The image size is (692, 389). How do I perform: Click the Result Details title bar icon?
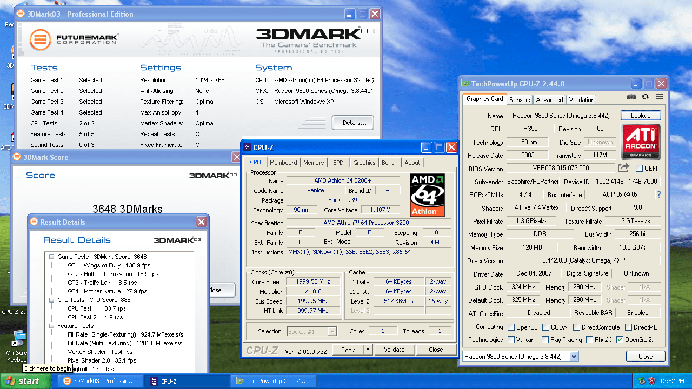pyautogui.click(x=35, y=222)
